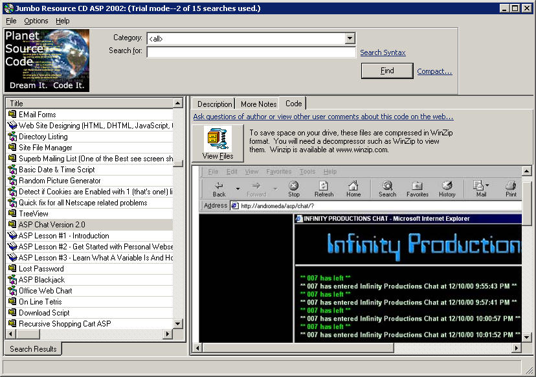
Task: Click the title list scroll left arrow
Action: click(10, 333)
